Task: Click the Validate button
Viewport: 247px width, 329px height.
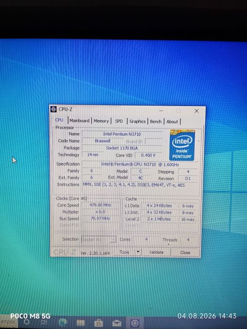Action: coord(156,252)
